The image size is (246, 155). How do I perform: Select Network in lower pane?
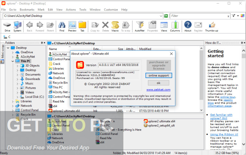point(57,138)
